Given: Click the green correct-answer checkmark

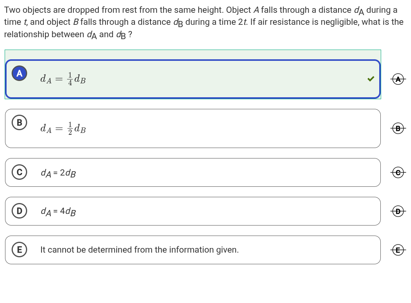Looking at the screenshot, I should tap(371, 79).
